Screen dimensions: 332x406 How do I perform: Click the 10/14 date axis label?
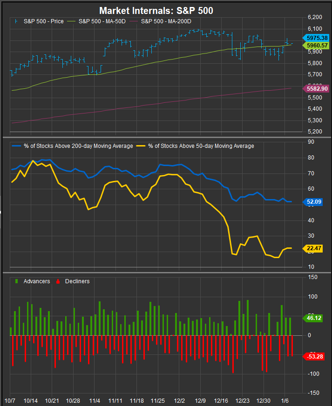click(x=31, y=401)
